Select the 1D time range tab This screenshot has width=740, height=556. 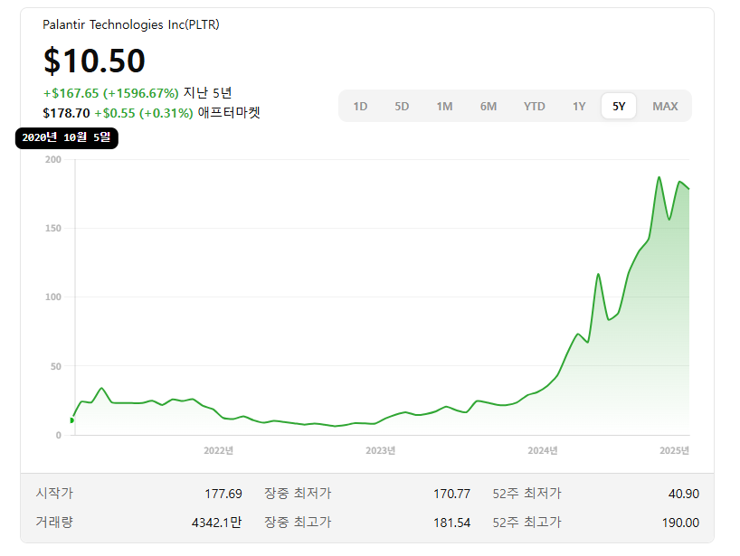(x=360, y=106)
